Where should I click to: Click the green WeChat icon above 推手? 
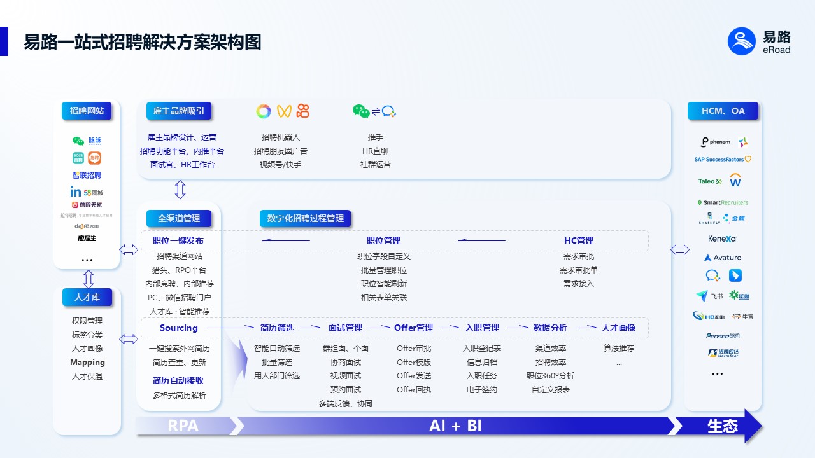point(361,111)
